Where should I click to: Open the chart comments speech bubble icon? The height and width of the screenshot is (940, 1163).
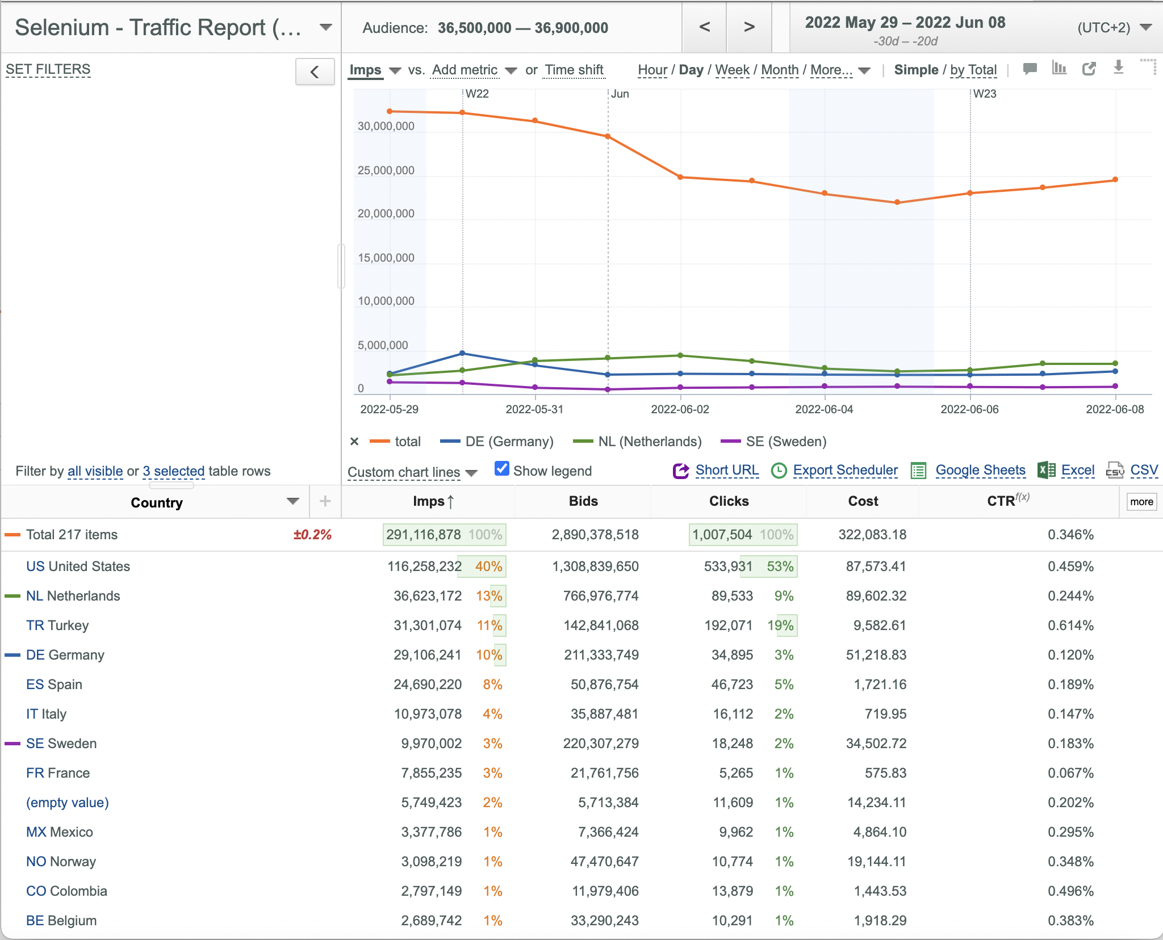[1030, 69]
